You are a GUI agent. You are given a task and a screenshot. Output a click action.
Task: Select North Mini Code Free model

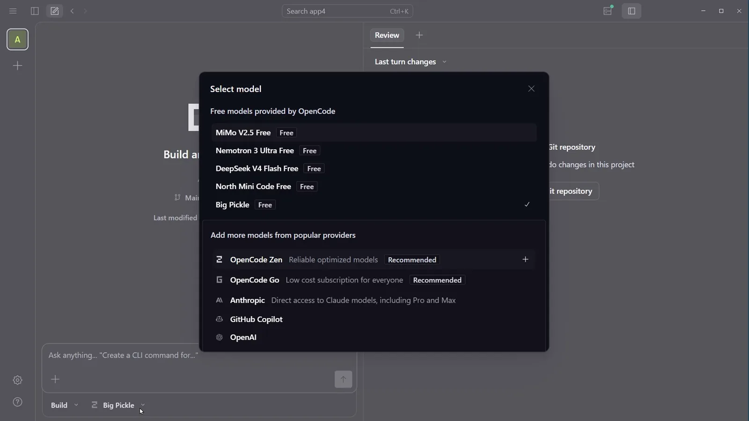point(374,187)
